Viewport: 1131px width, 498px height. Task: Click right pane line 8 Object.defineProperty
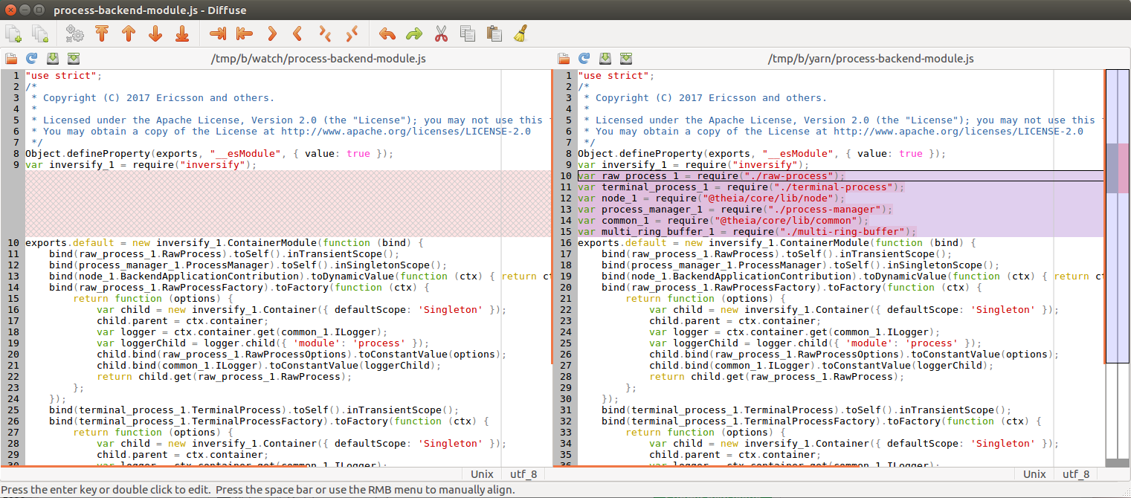(840, 154)
